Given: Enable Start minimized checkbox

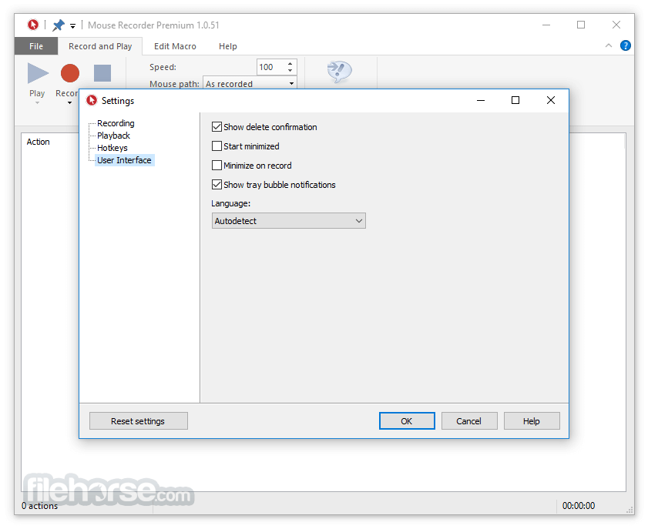Looking at the screenshot, I should coord(217,146).
